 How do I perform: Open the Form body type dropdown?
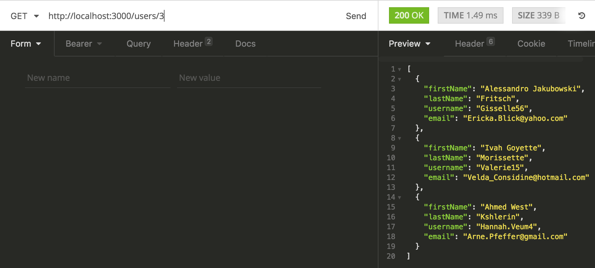(x=26, y=44)
